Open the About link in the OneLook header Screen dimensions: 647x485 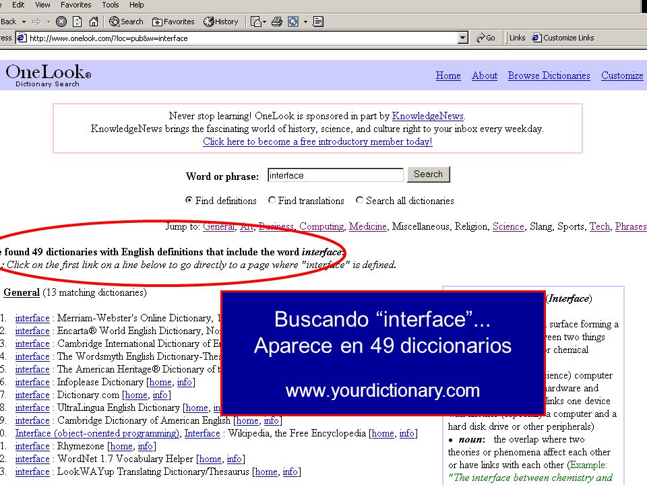(485, 75)
